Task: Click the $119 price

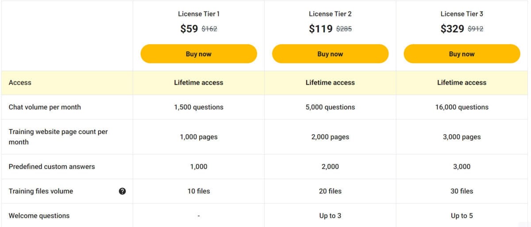Action: tap(321, 29)
